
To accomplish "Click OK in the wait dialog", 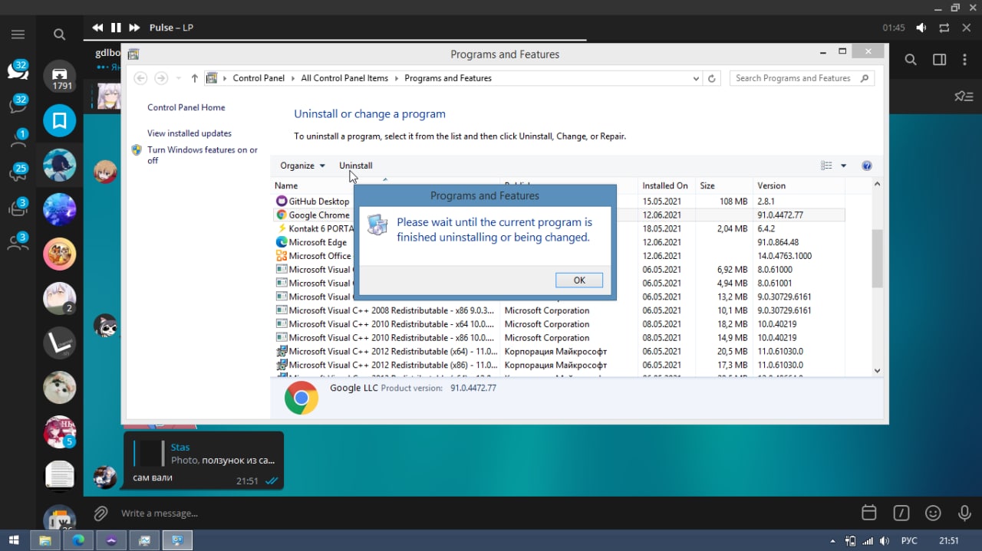I will [579, 280].
